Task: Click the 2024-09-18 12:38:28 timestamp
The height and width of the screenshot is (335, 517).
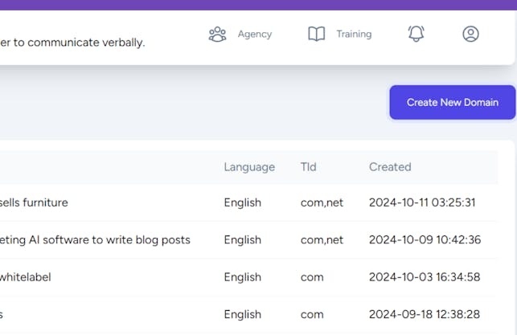Action: click(425, 314)
